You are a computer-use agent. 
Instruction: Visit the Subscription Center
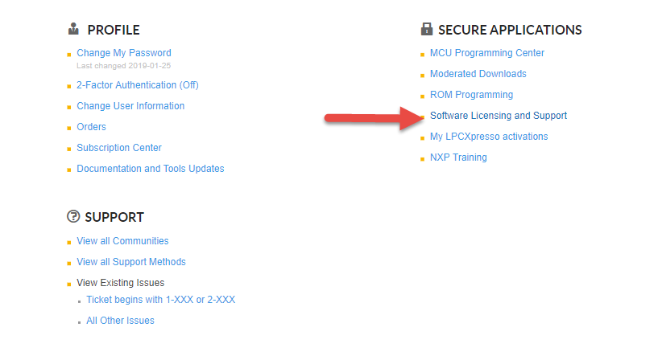tap(119, 148)
